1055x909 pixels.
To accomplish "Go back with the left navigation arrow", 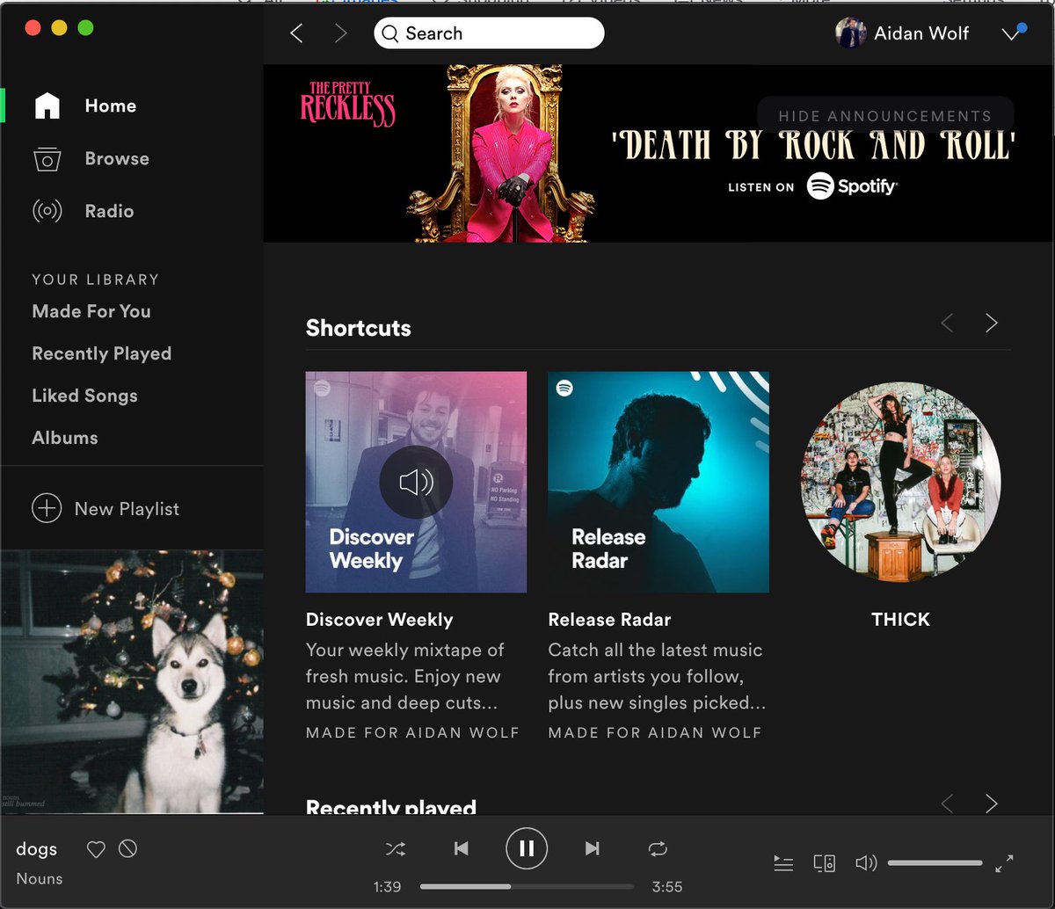I will tap(296, 33).
